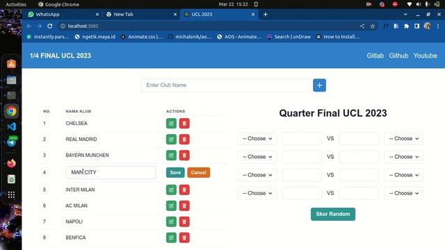
Task: Open the Animate.css bookmark
Action: pos(142,37)
